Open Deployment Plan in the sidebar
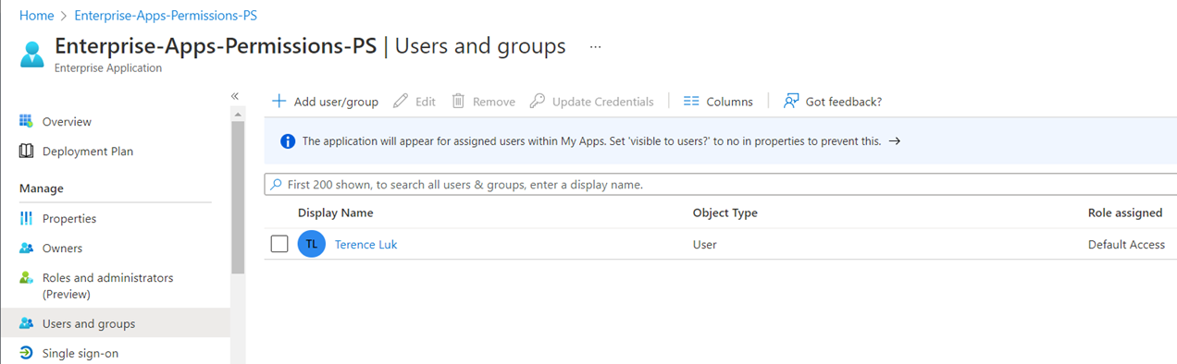The width and height of the screenshot is (1177, 364). (x=88, y=152)
